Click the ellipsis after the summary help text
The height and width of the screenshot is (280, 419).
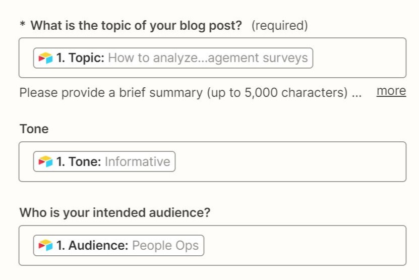tap(357, 94)
